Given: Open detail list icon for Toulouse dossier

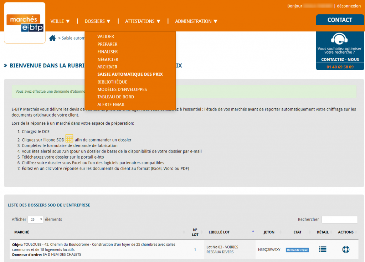Looking at the screenshot, I should coord(323,249).
